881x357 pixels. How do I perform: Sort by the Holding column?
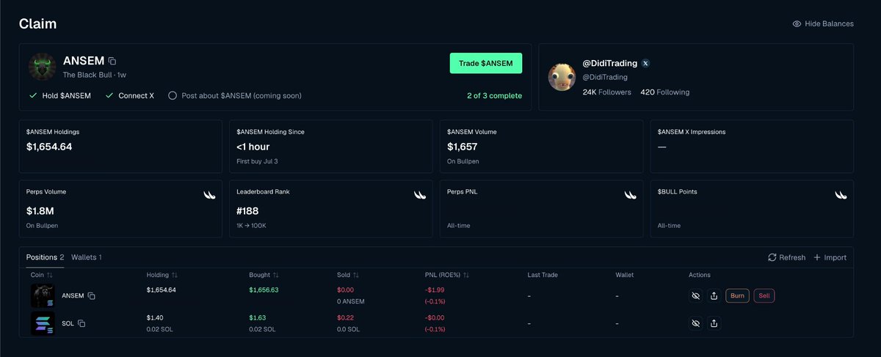tap(162, 275)
